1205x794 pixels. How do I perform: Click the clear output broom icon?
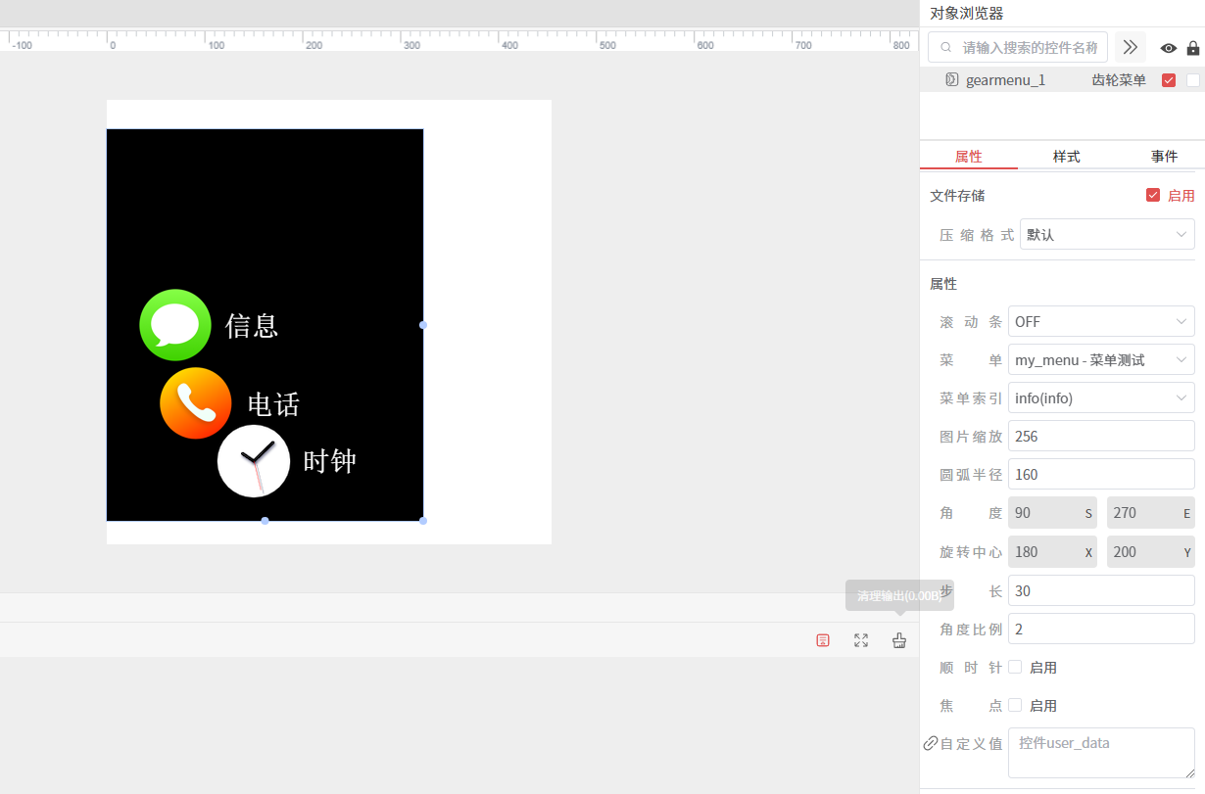[899, 640]
